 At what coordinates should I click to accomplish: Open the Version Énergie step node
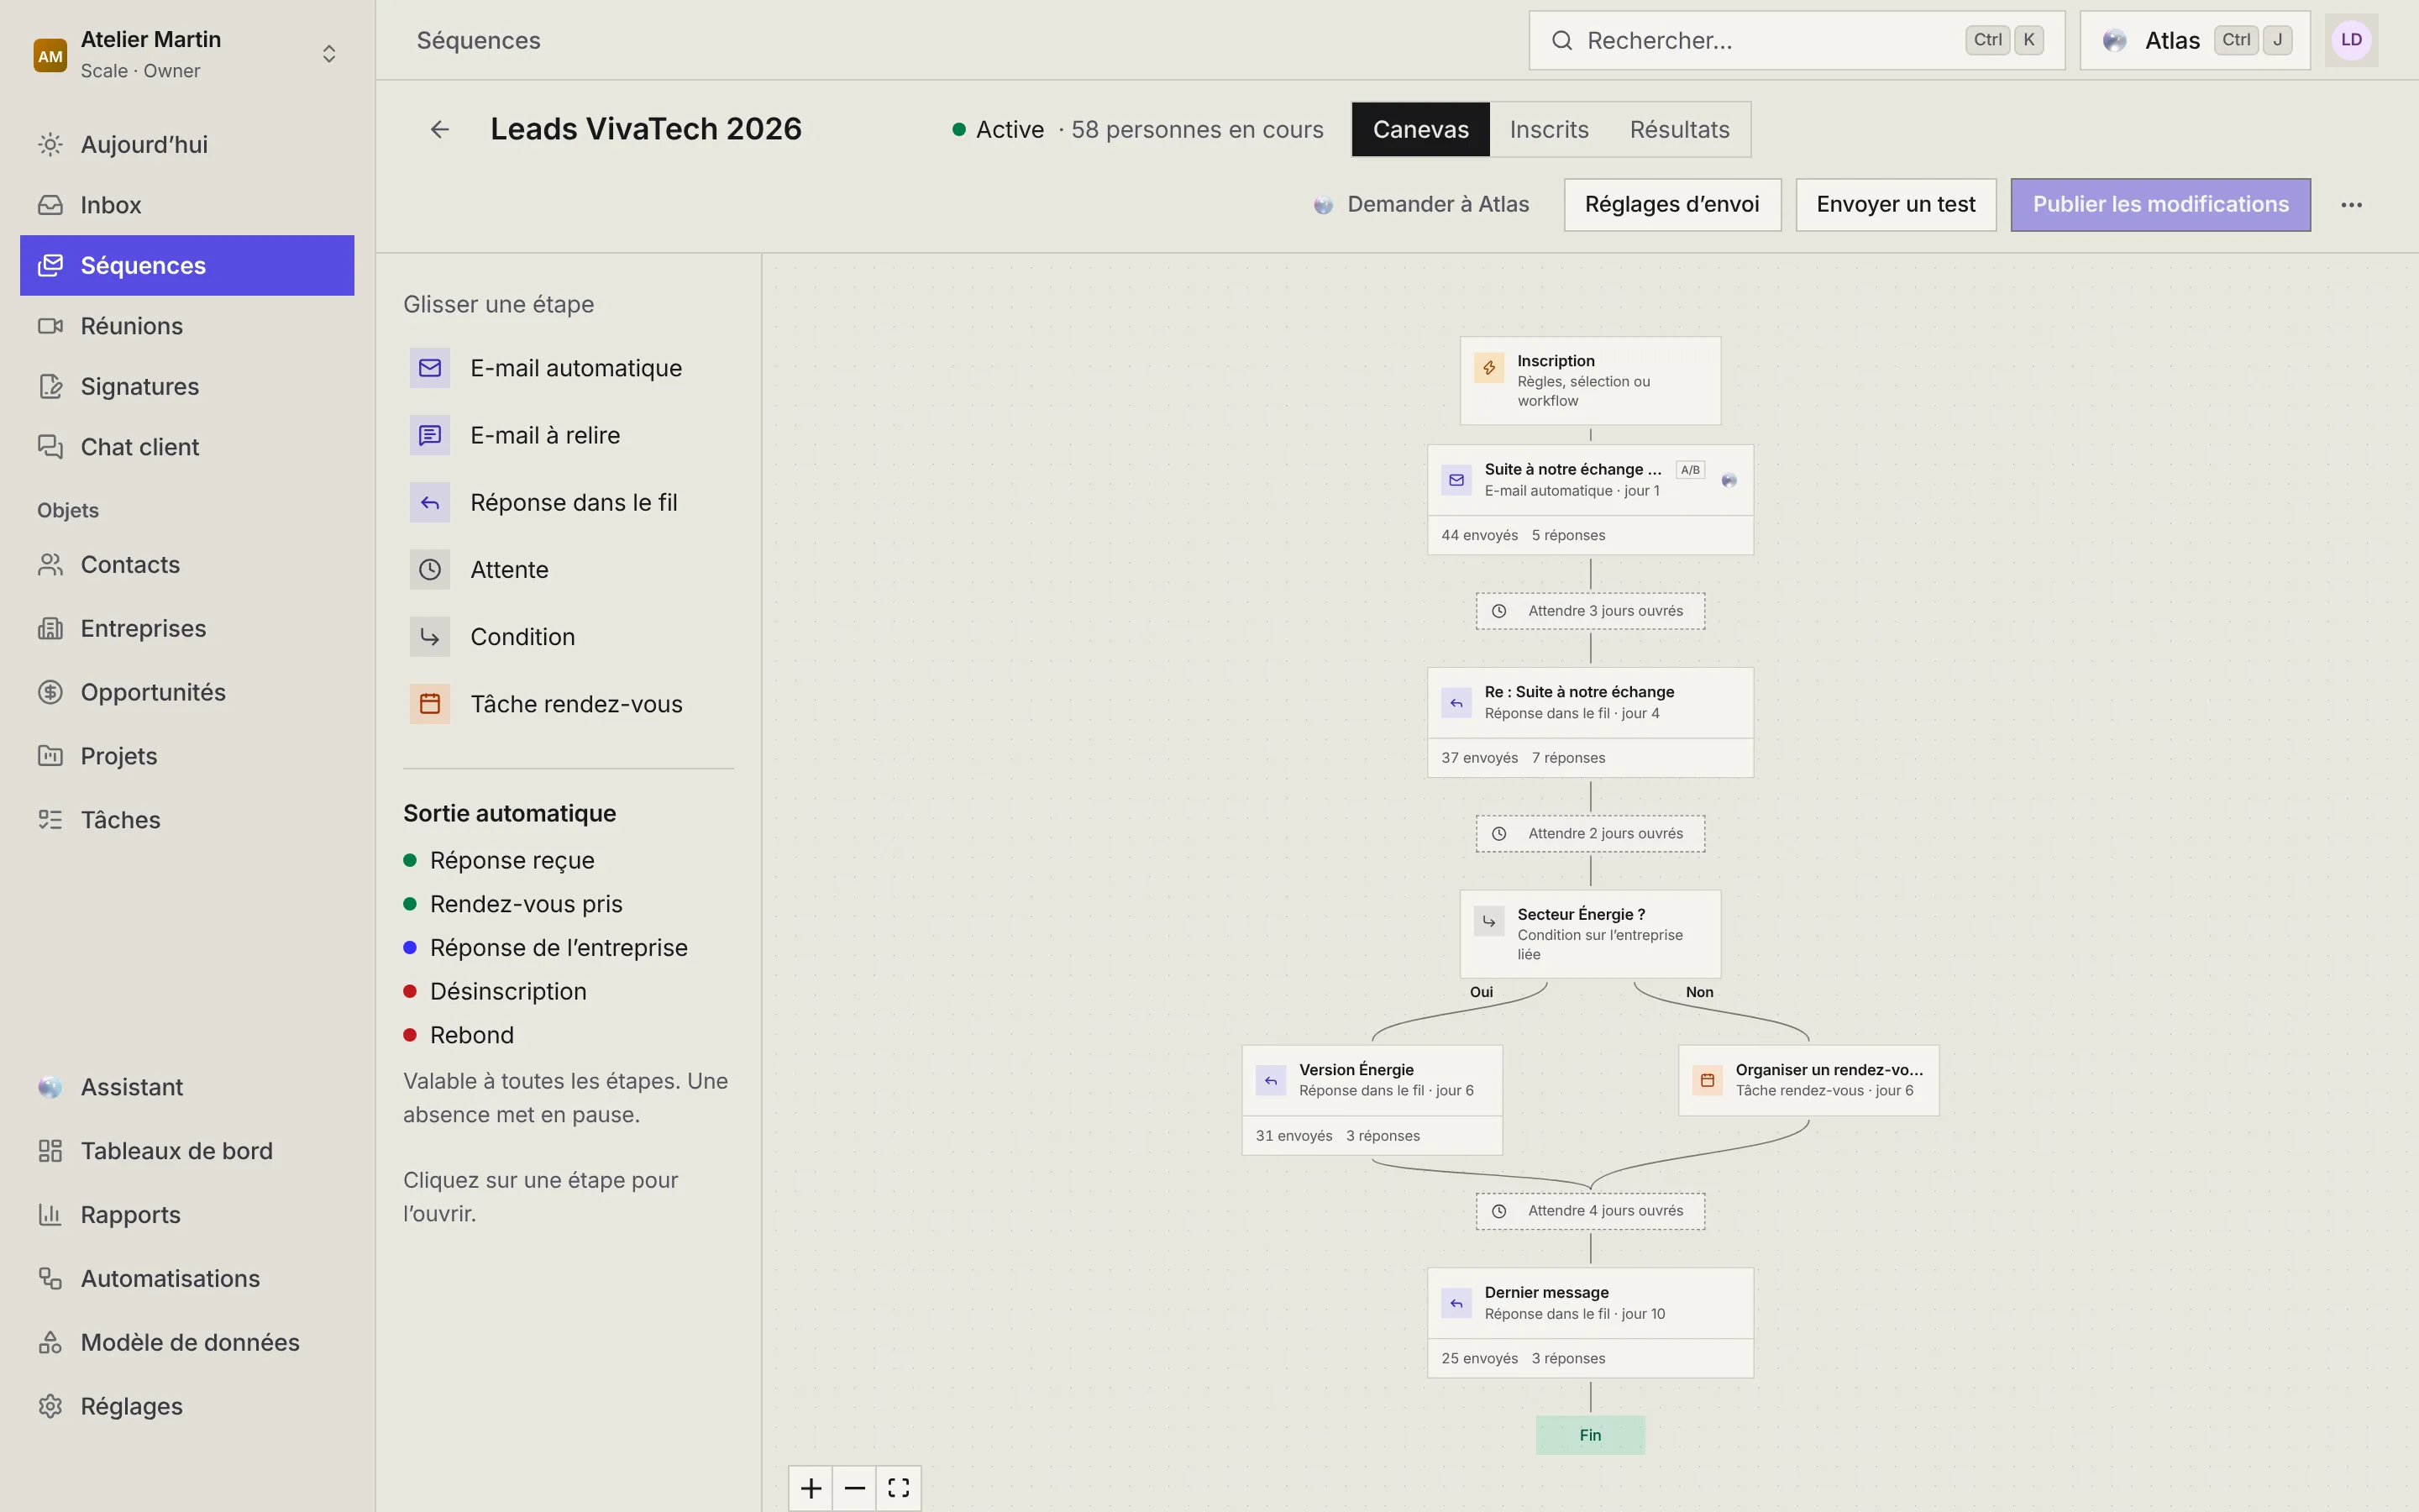point(1372,1100)
